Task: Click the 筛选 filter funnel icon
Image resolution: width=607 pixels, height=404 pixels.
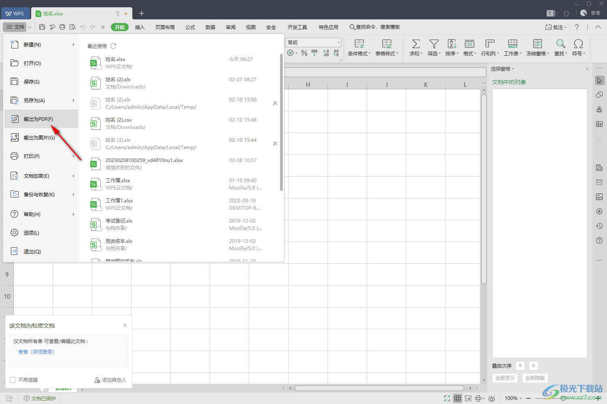Action: (x=434, y=44)
